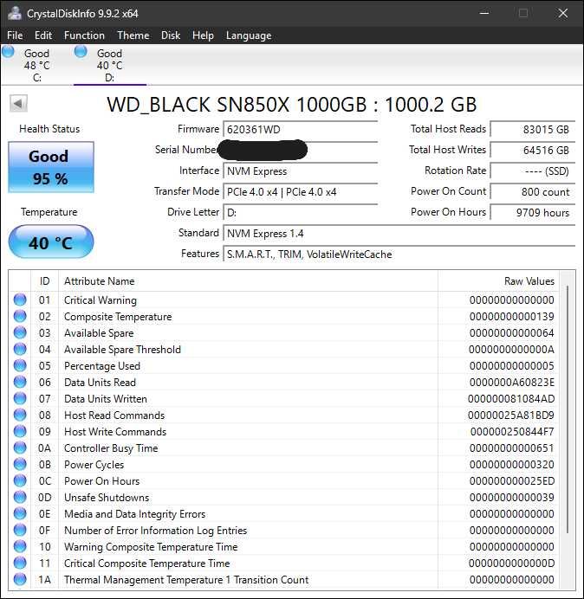This screenshot has height=599, width=584.
Task: Click the status orb for Critical Warning
Action: (x=20, y=299)
